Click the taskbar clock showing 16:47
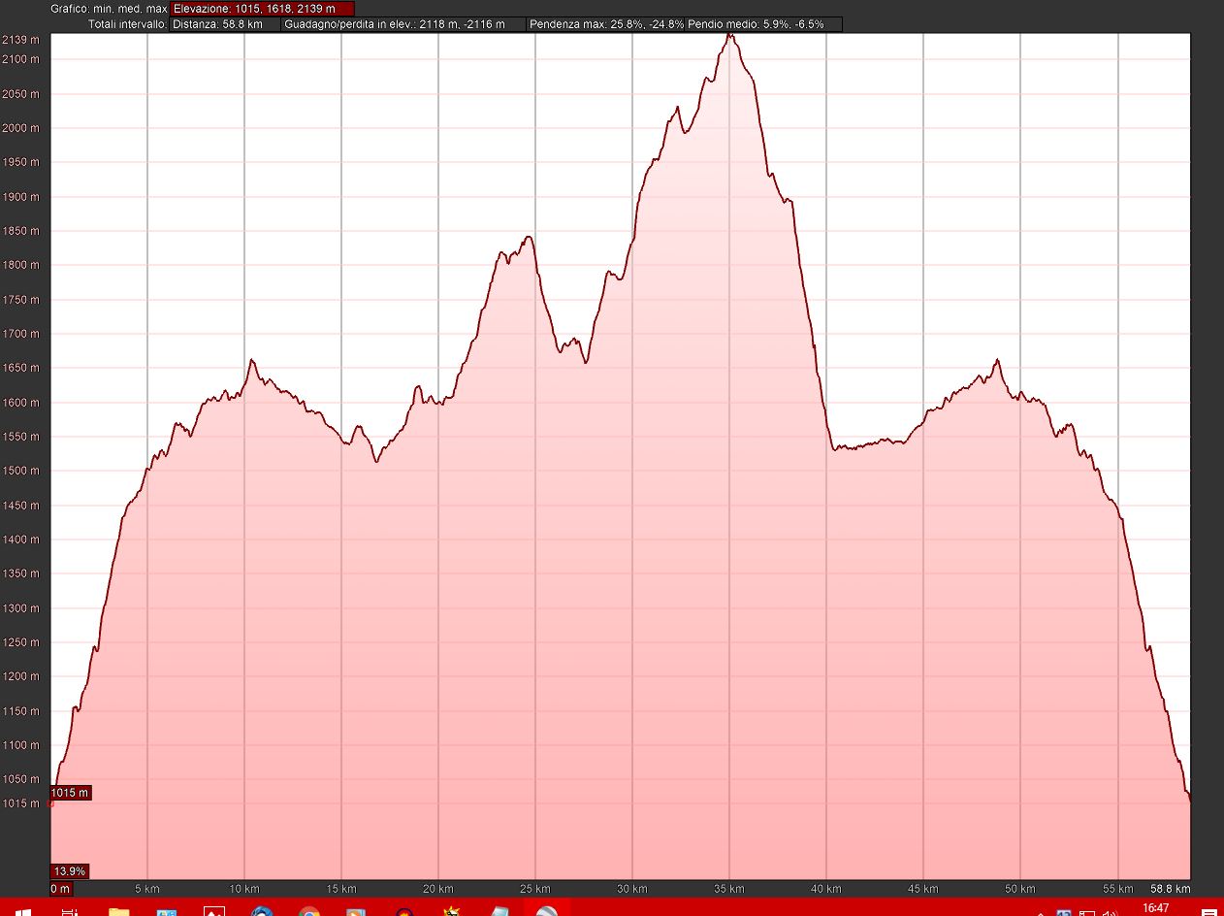Viewport: 1224px width, 916px height. (1155, 908)
